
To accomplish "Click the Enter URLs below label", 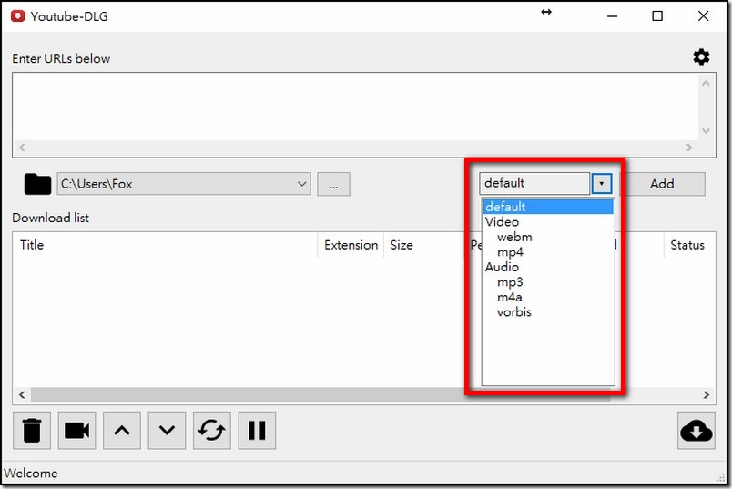I will (61, 58).
